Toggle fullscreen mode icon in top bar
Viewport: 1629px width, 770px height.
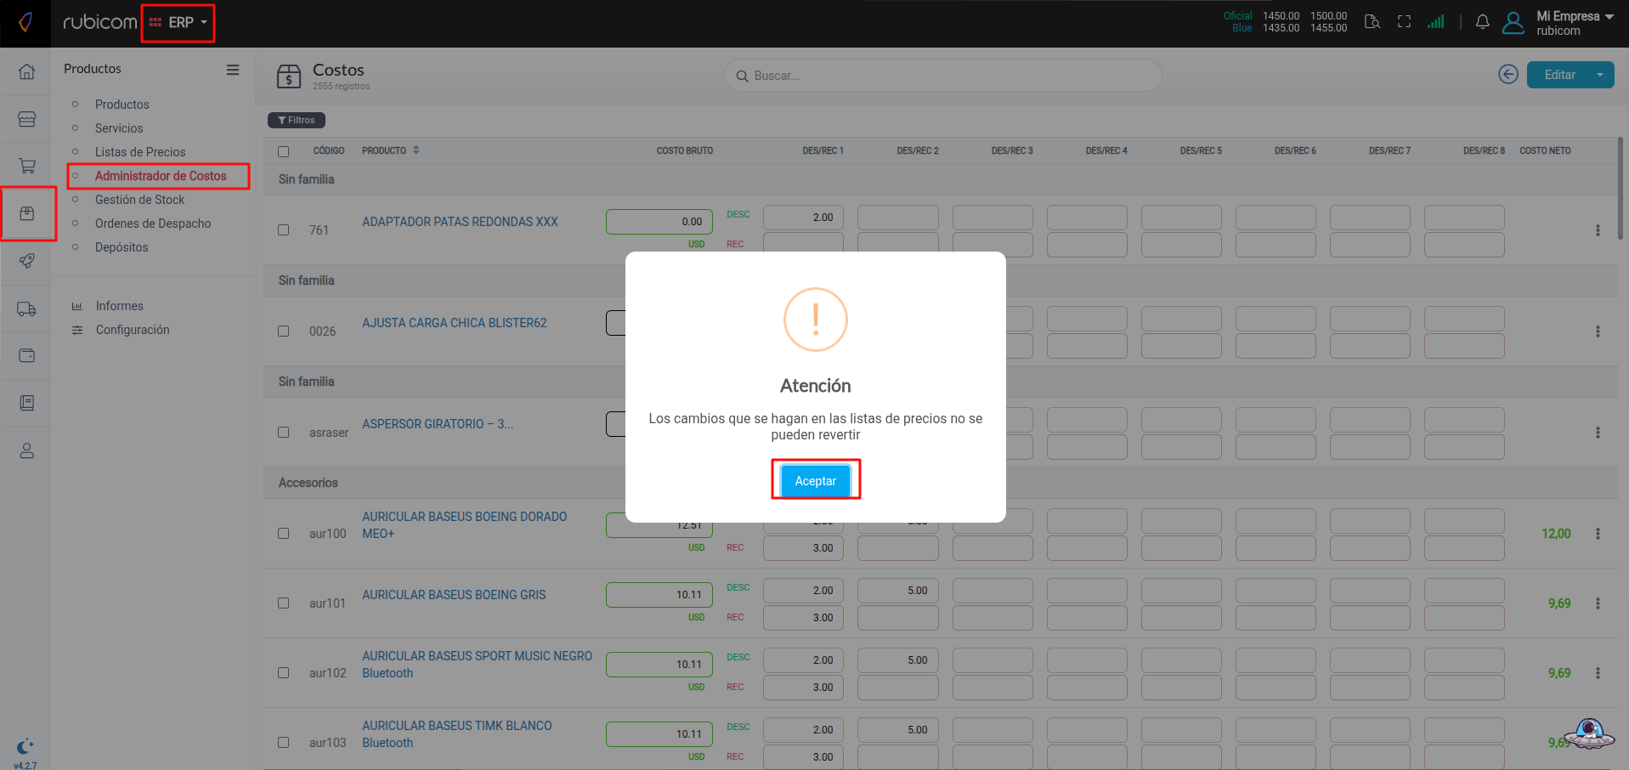point(1404,23)
